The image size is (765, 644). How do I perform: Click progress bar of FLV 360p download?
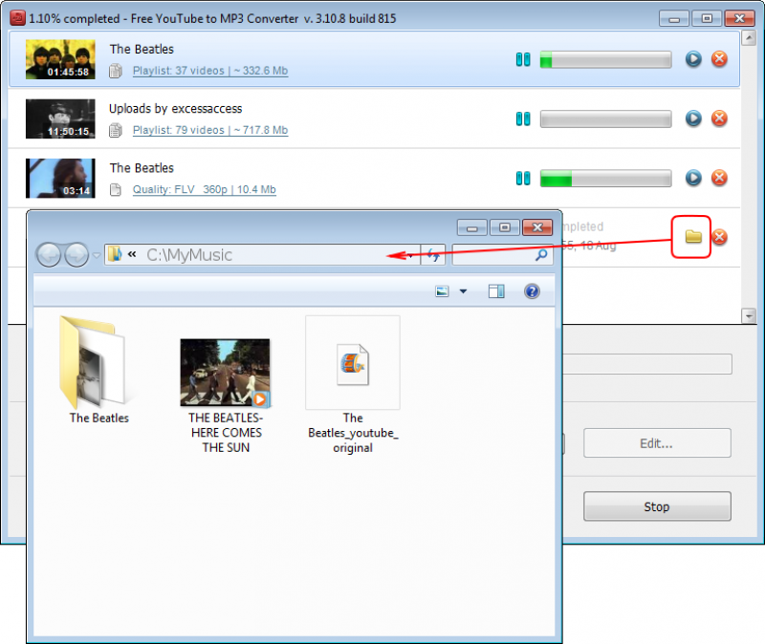coord(605,179)
